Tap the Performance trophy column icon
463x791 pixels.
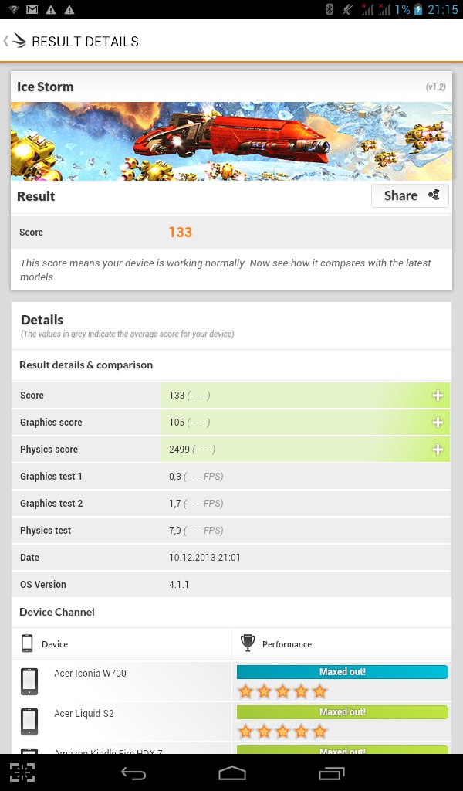[248, 643]
